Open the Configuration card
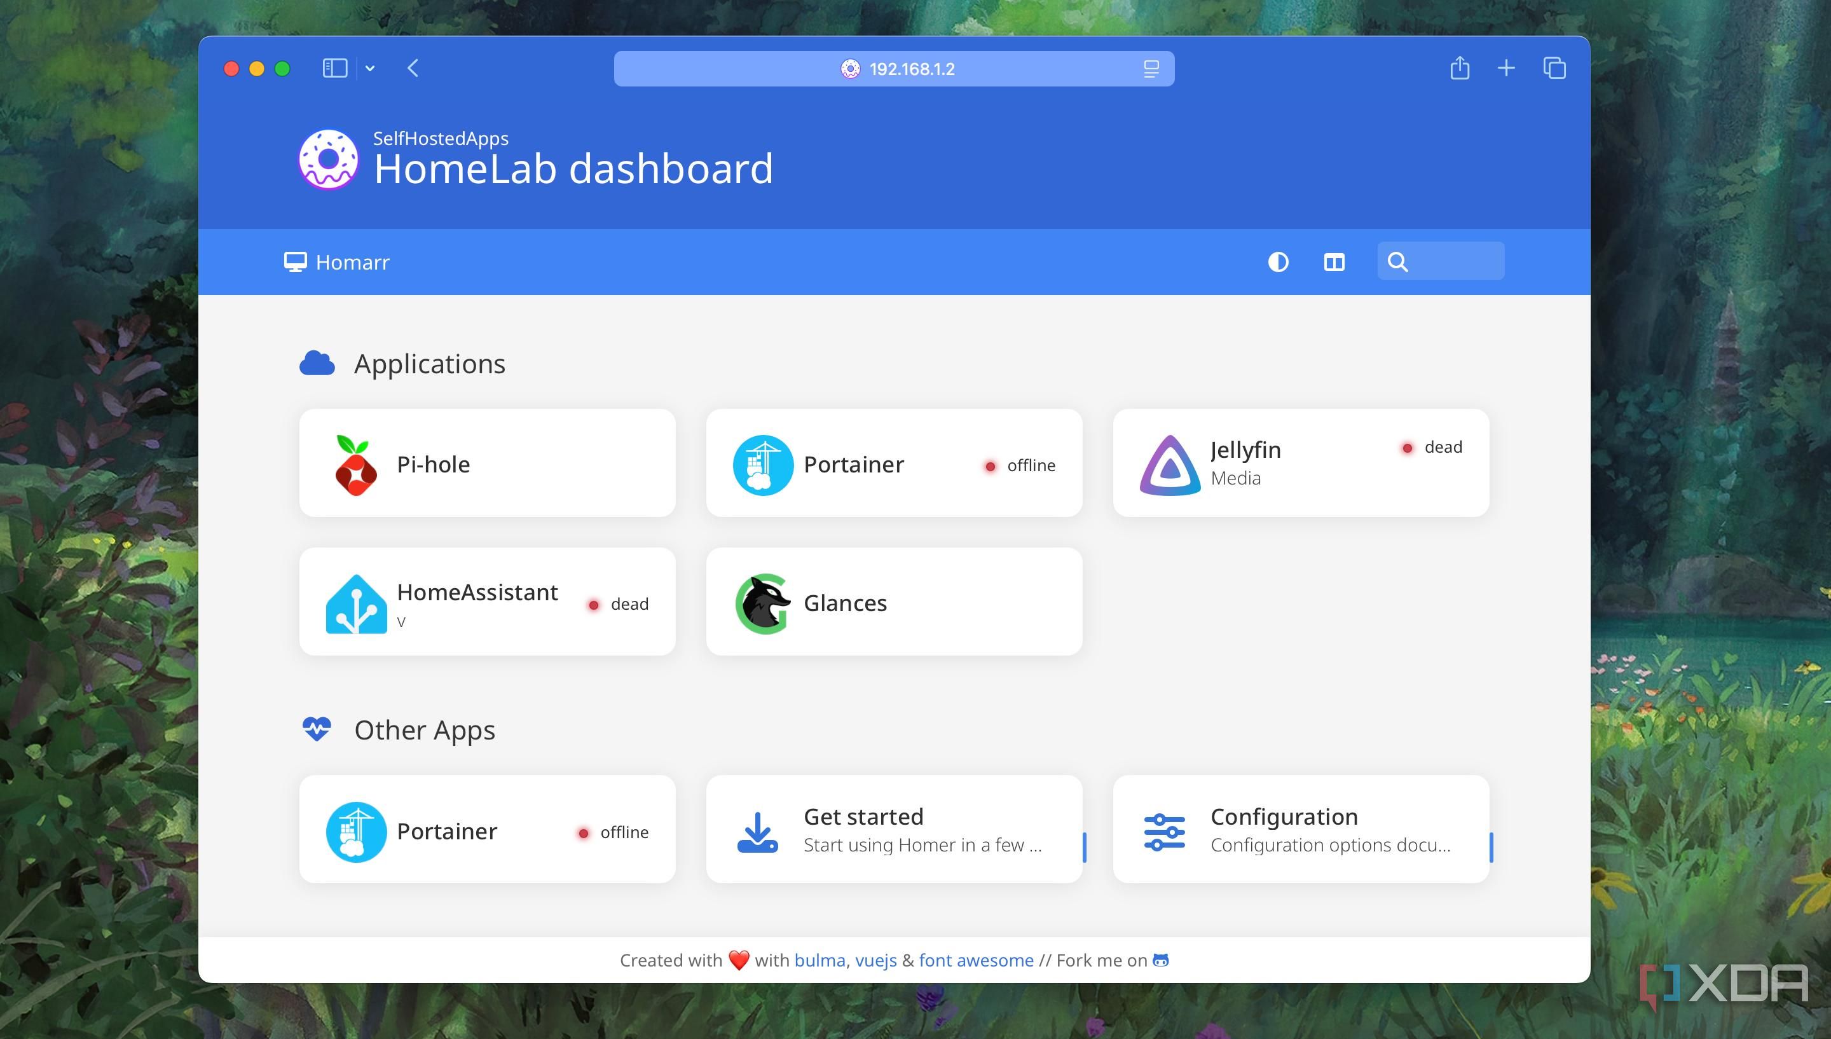 coord(1300,829)
